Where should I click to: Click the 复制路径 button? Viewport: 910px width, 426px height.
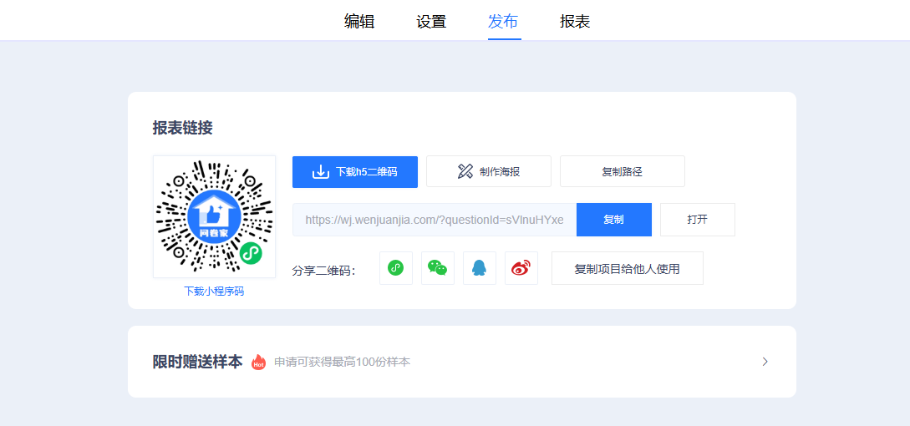[623, 172]
